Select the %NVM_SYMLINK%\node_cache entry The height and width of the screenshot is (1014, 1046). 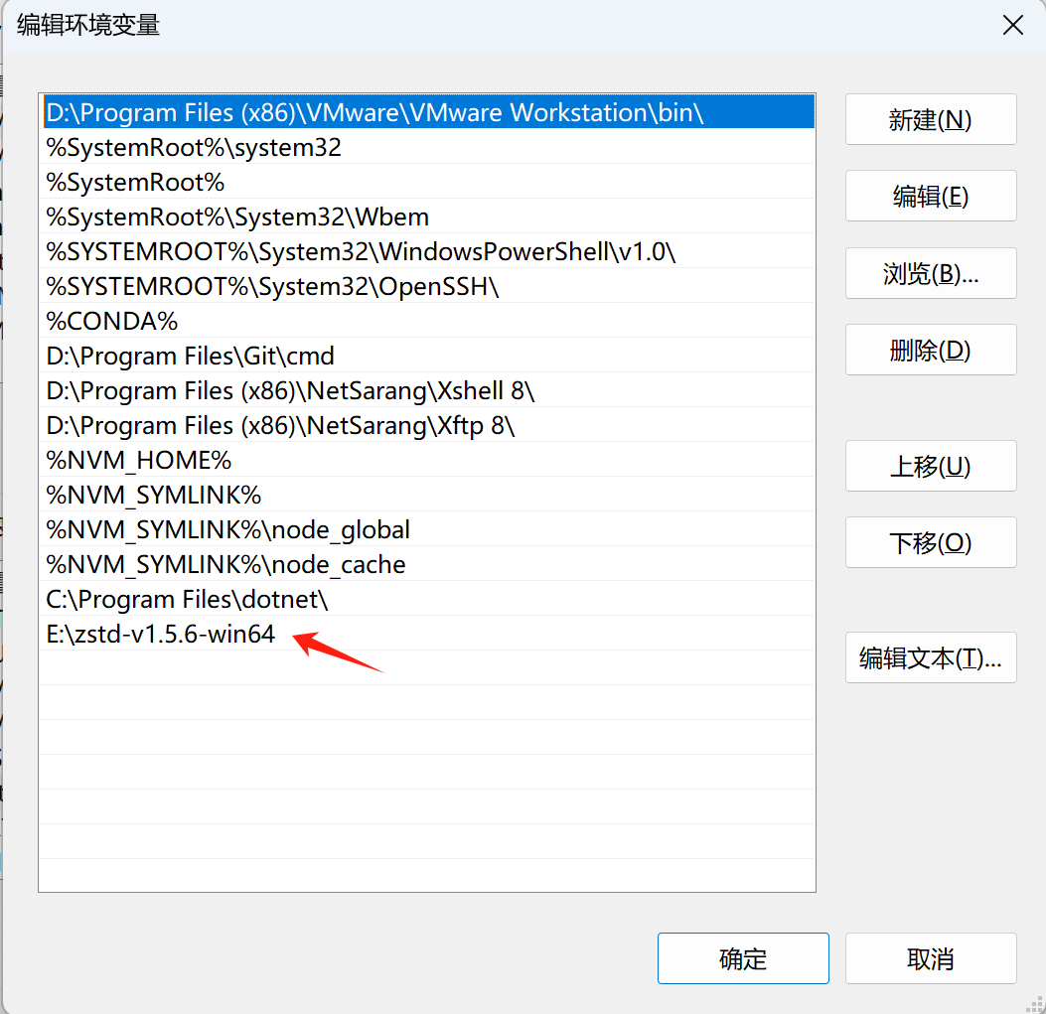[x=427, y=564]
